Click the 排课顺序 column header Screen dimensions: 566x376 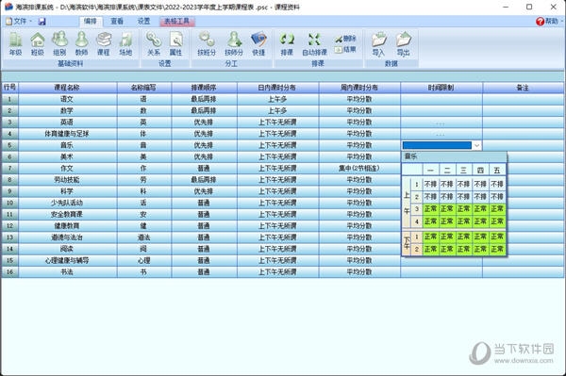[204, 88]
